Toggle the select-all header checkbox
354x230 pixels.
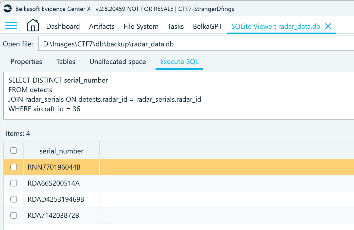tap(14, 151)
